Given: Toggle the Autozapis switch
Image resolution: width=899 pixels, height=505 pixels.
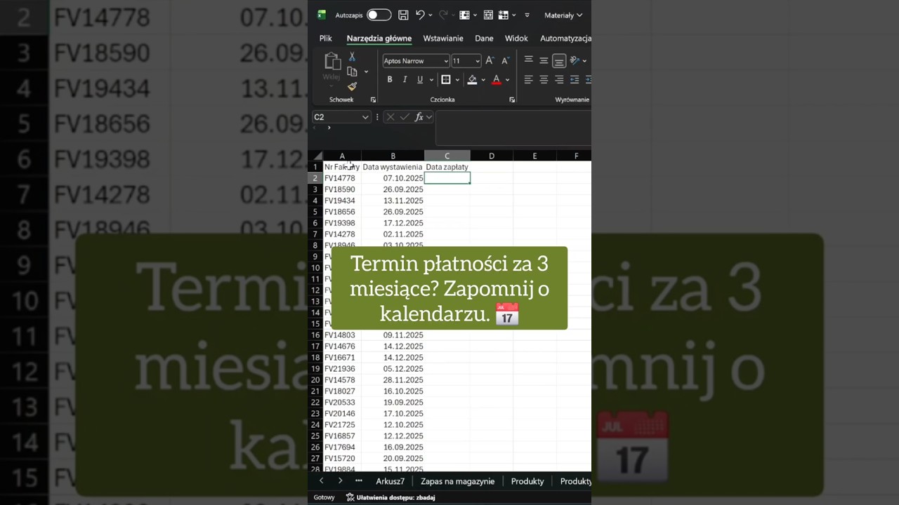Looking at the screenshot, I should click(379, 15).
